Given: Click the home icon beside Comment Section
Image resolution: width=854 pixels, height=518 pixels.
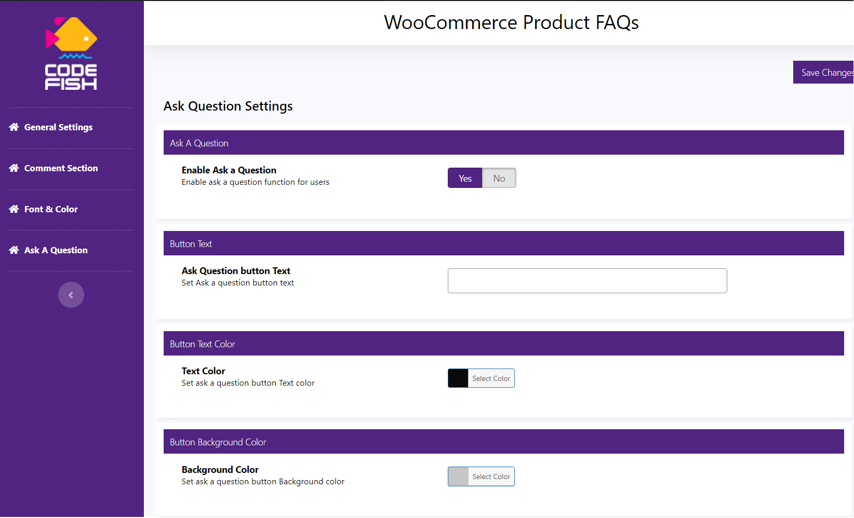Looking at the screenshot, I should point(14,168).
